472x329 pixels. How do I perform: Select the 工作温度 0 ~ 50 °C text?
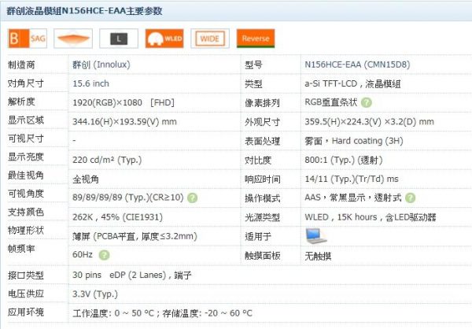click(113, 313)
